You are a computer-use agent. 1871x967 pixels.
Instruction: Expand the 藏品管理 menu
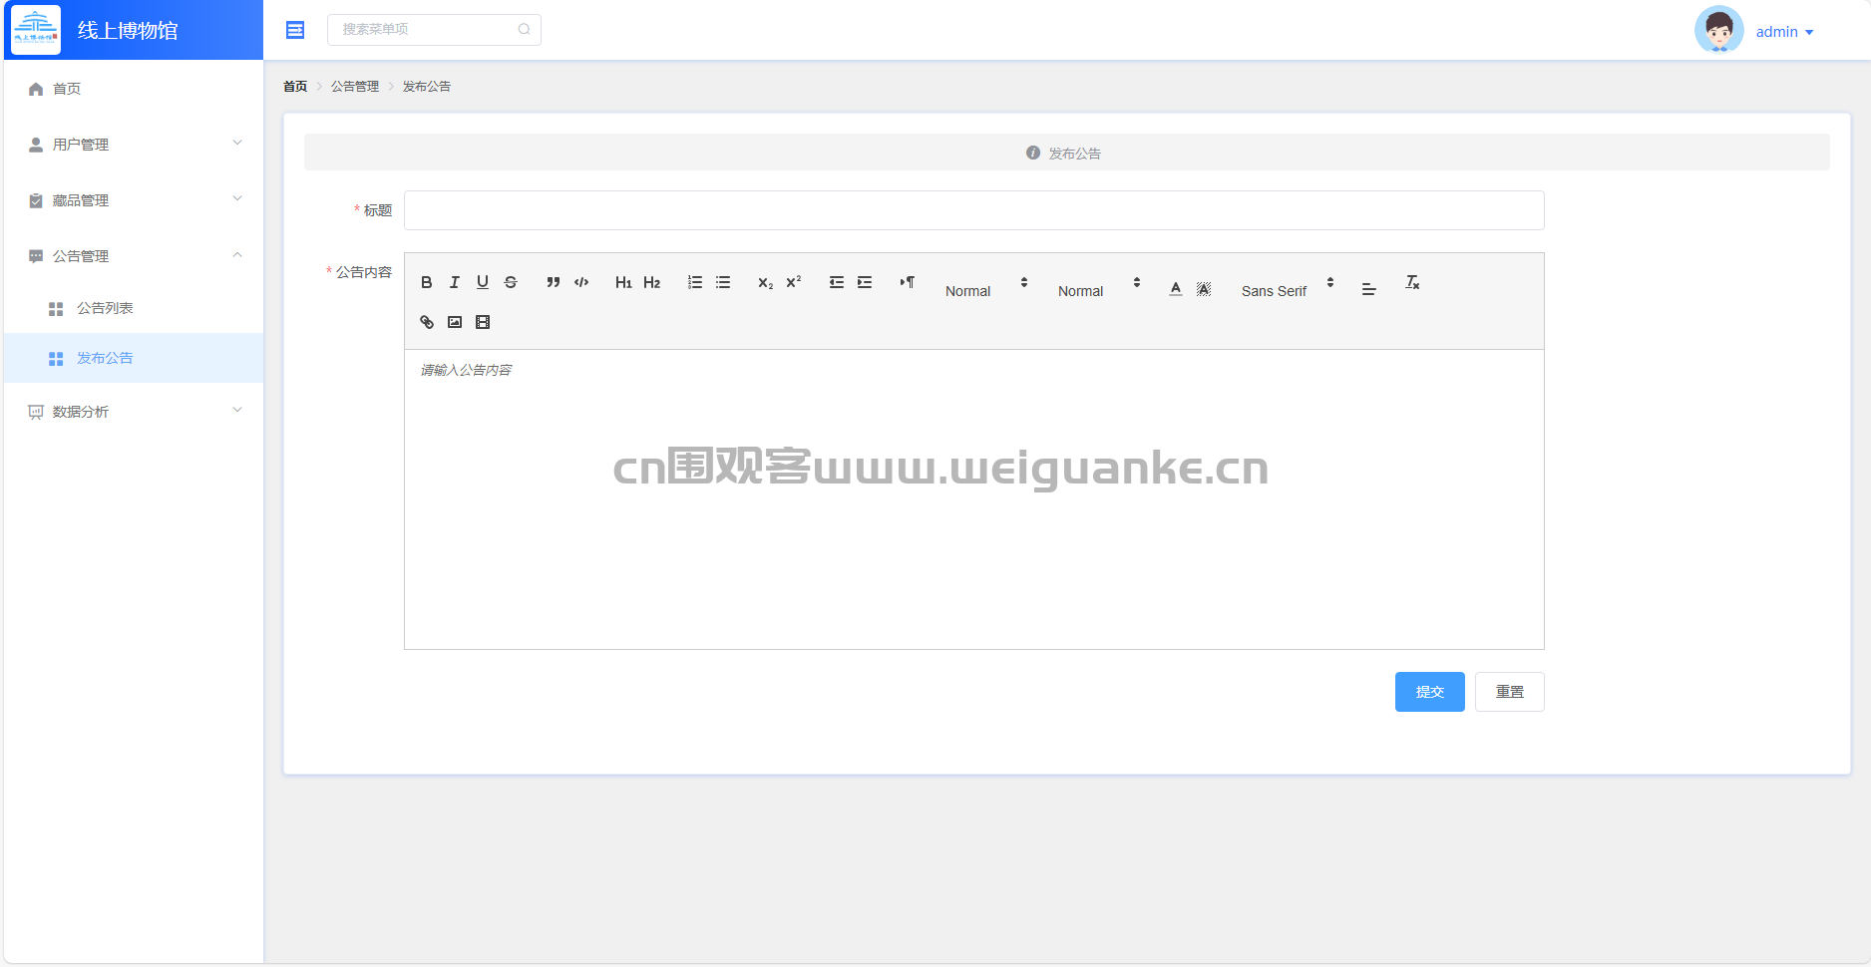click(134, 200)
